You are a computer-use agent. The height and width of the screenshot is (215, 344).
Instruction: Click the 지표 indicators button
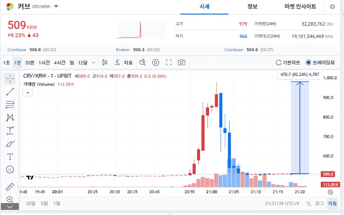click(x=128, y=63)
